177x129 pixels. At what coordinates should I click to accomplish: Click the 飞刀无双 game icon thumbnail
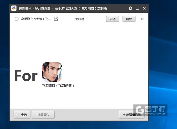pyautogui.click(x=52, y=72)
